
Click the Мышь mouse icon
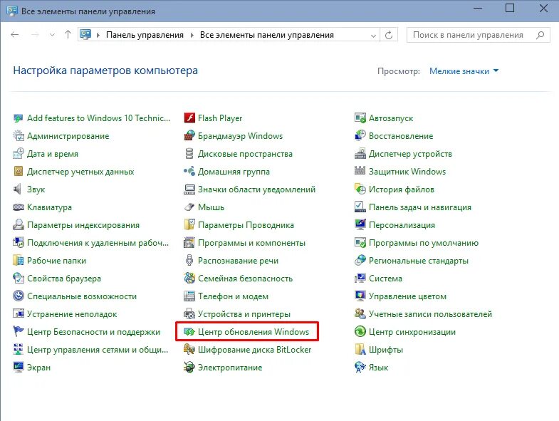point(189,207)
